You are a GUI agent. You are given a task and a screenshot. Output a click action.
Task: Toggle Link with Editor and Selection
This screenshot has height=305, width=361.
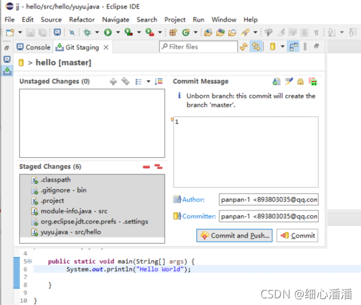[x=256, y=46]
